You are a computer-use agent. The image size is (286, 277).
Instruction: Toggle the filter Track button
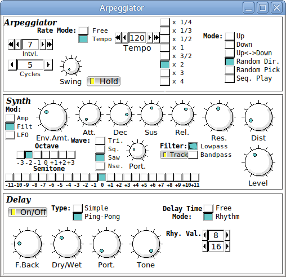[x=174, y=155]
